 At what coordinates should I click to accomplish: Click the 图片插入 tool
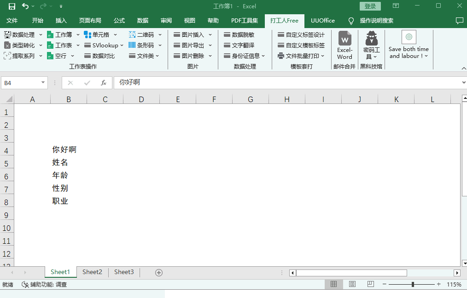click(x=189, y=35)
